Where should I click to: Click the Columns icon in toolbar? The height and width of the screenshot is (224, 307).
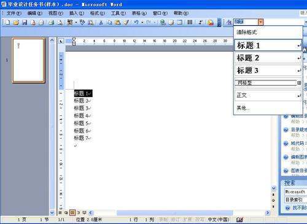190,22
